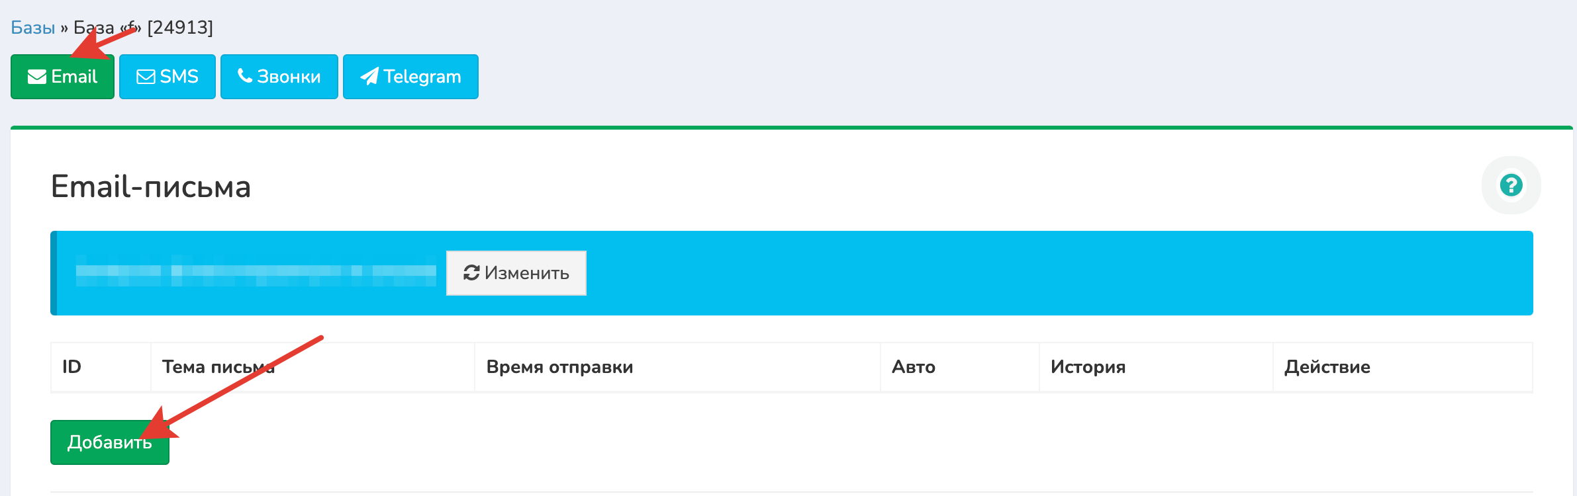Click the Авто column header
1577x496 pixels.
click(x=914, y=367)
